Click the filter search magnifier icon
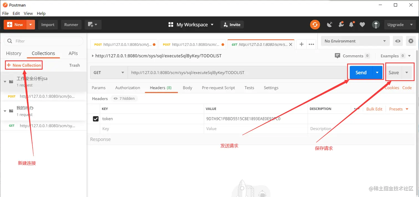419x197 pixels. (x=10, y=41)
